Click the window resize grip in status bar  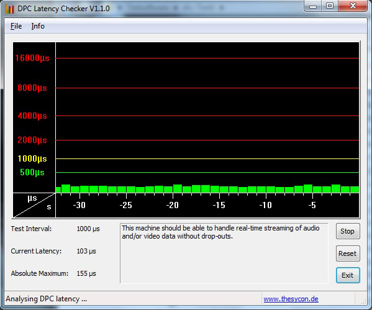[x=363, y=301]
